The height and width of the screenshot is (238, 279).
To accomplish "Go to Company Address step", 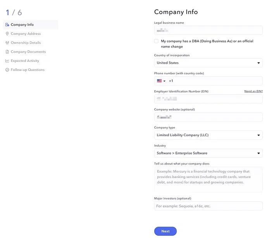I will pyautogui.click(x=26, y=34).
